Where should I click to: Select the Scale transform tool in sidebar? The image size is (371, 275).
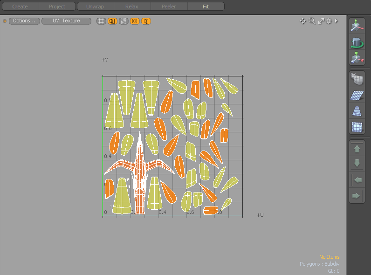(x=357, y=58)
